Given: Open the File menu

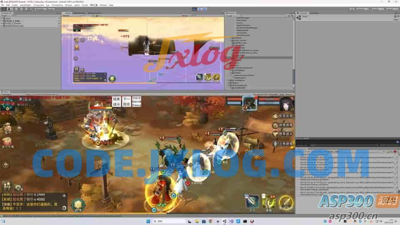Looking at the screenshot, I should point(2,5).
